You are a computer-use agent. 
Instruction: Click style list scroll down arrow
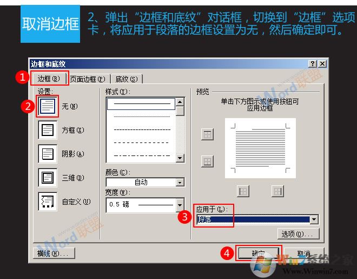180,158
